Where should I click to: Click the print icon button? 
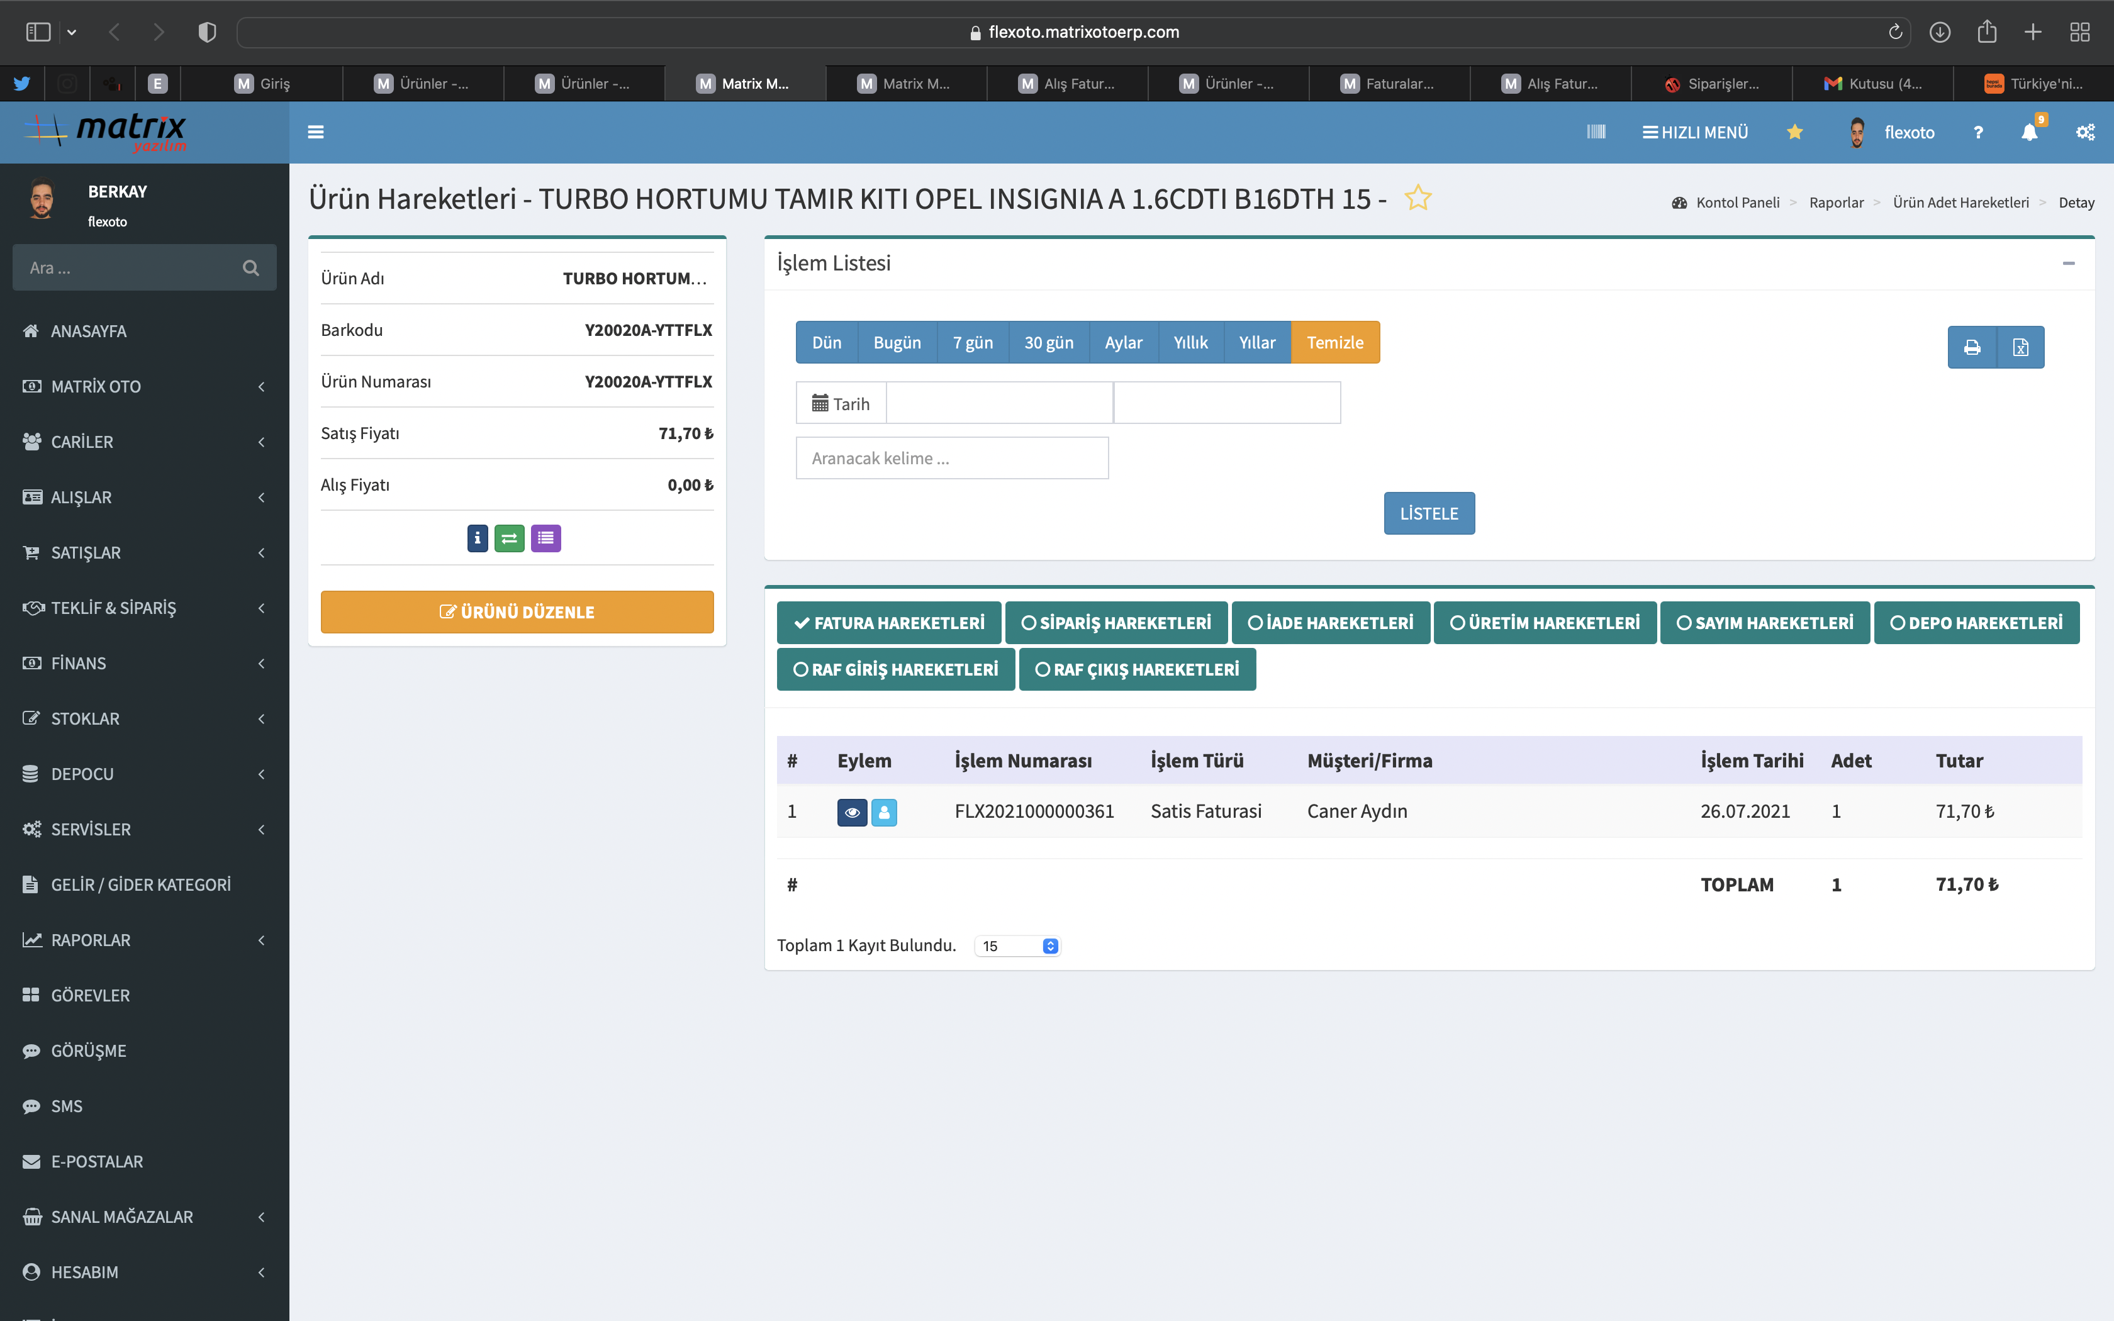(x=1972, y=348)
